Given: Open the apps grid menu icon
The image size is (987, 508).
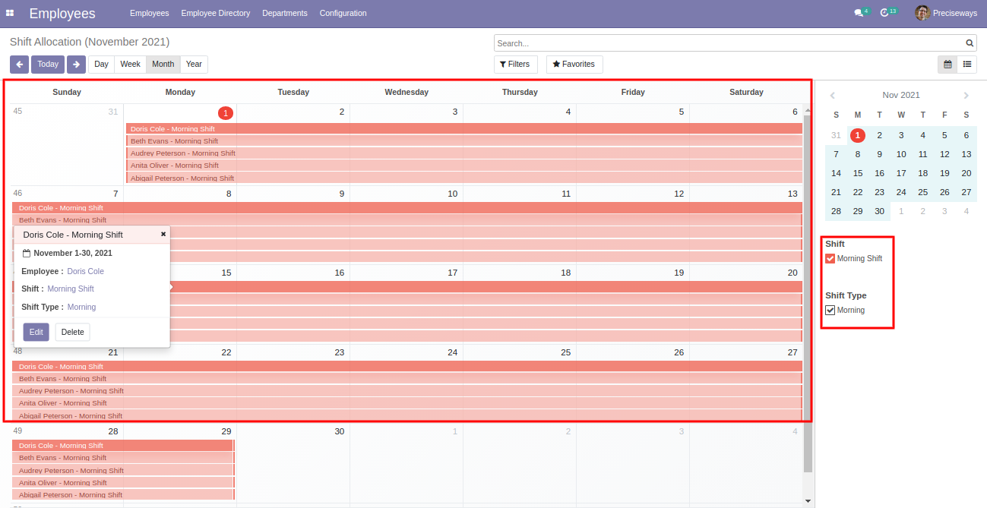Looking at the screenshot, I should tap(10, 13).
